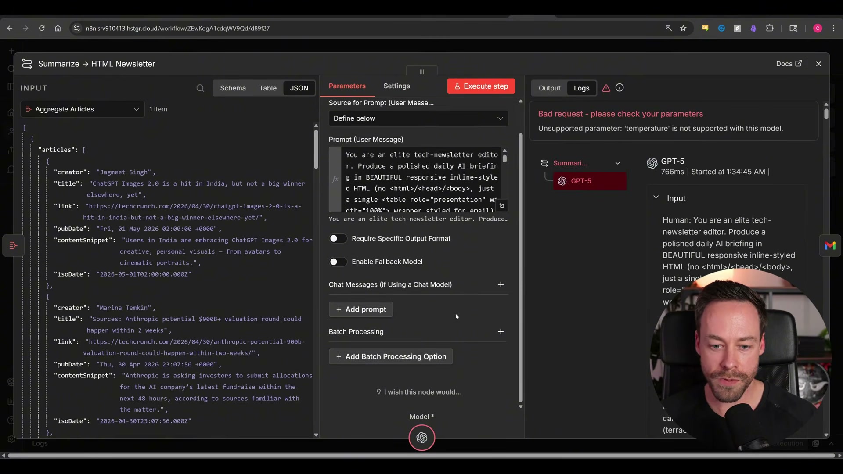The width and height of the screenshot is (843, 474).
Task: Select the GPT-5 sub-step in the log tree
Action: [x=590, y=181]
